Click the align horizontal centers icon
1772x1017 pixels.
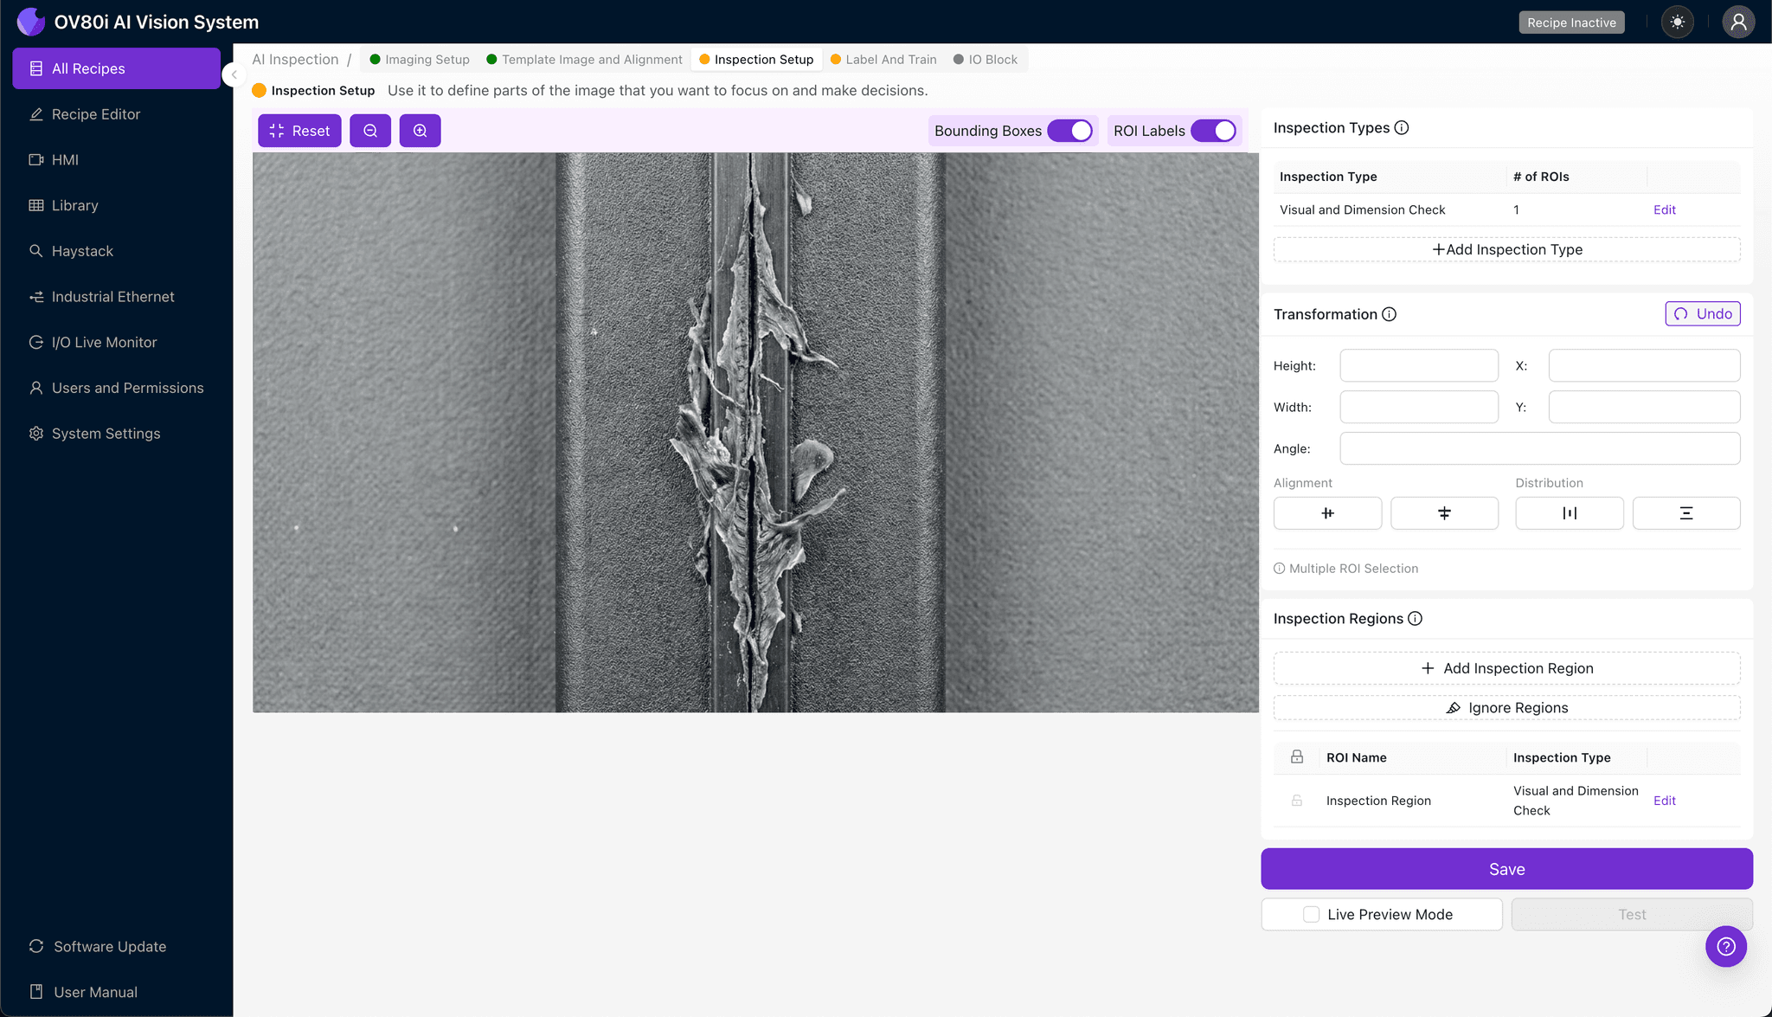coord(1327,513)
